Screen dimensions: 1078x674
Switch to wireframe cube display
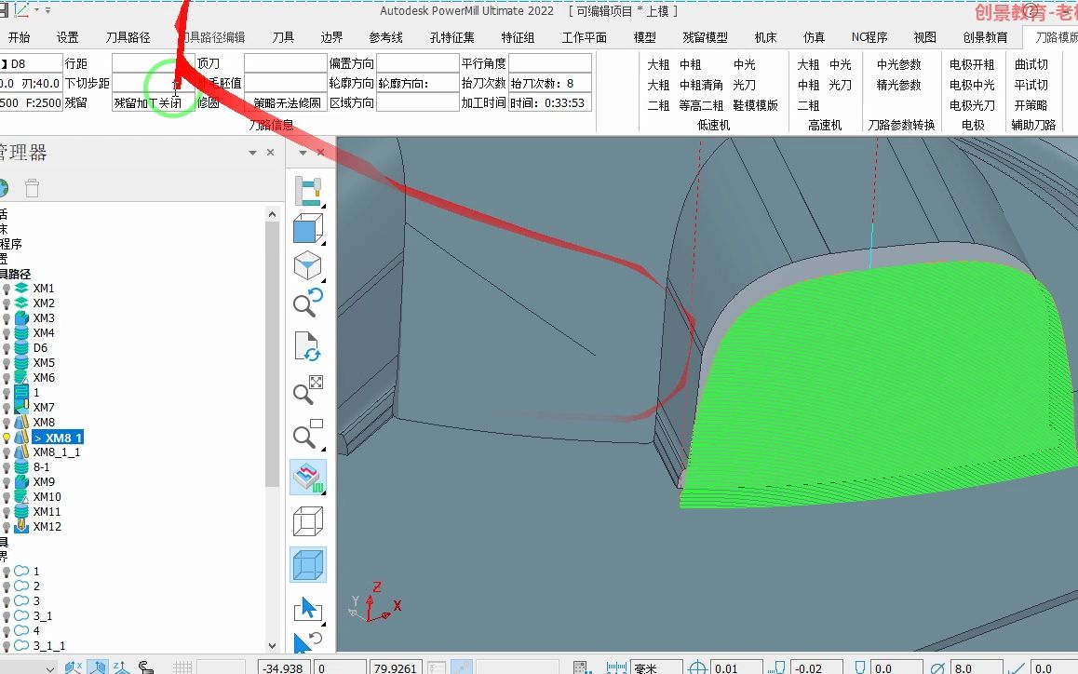307,520
